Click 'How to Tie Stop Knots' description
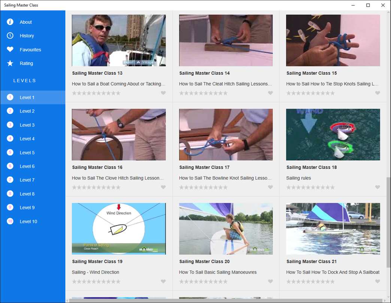 pos(332,84)
